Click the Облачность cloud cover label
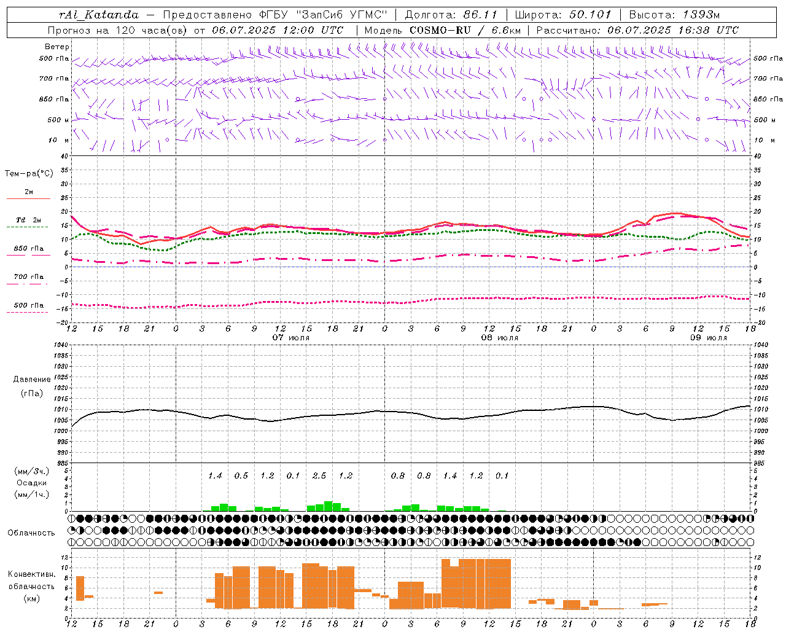 click(x=31, y=533)
